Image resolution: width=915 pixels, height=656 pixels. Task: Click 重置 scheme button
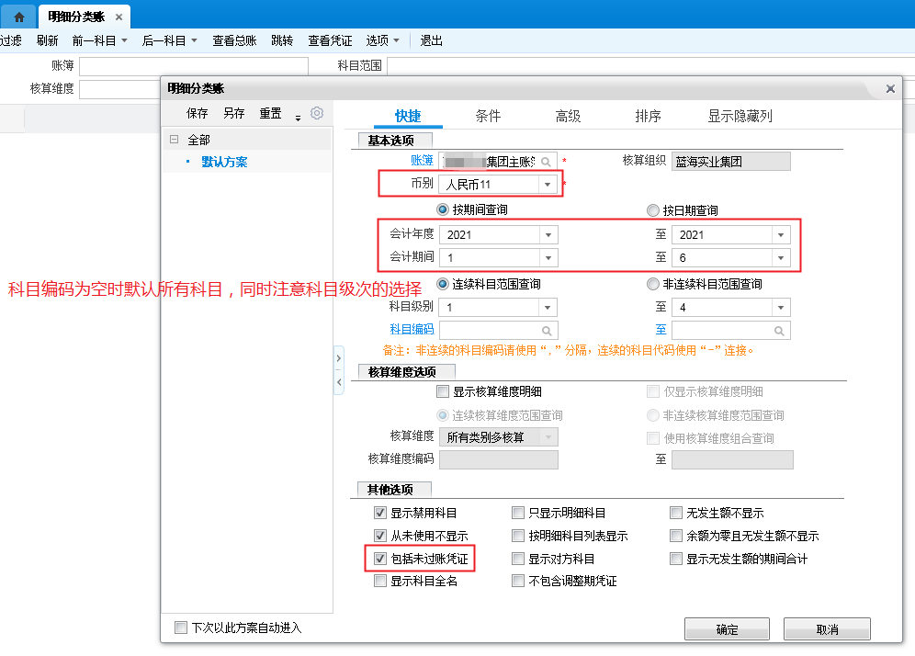click(x=271, y=113)
